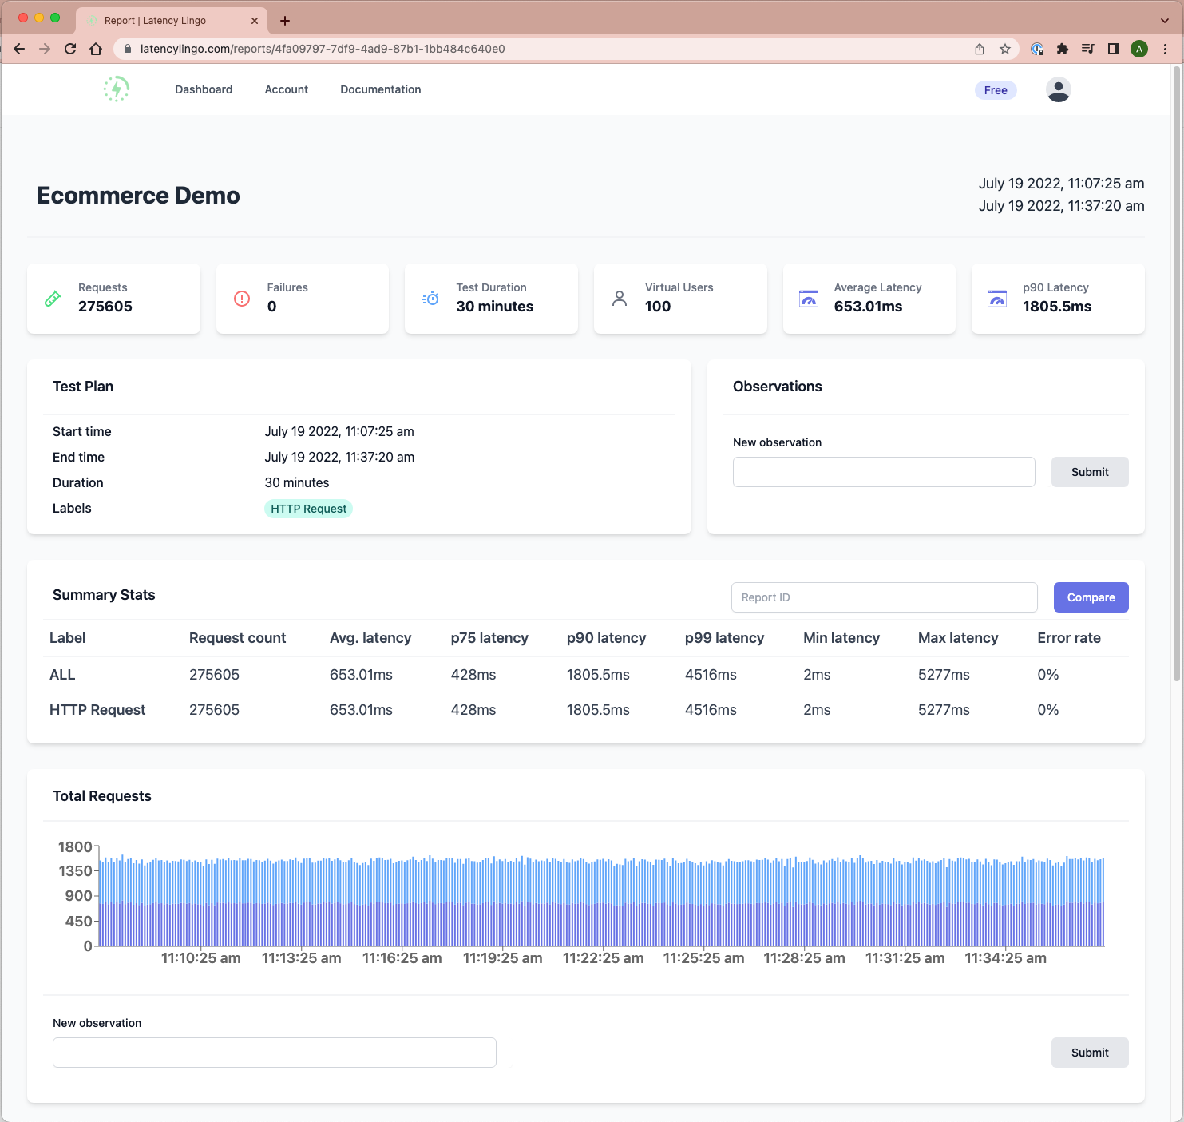The height and width of the screenshot is (1122, 1184).
Task: Close the Report | Latency Lingo tab
Action: tap(255, 21)
